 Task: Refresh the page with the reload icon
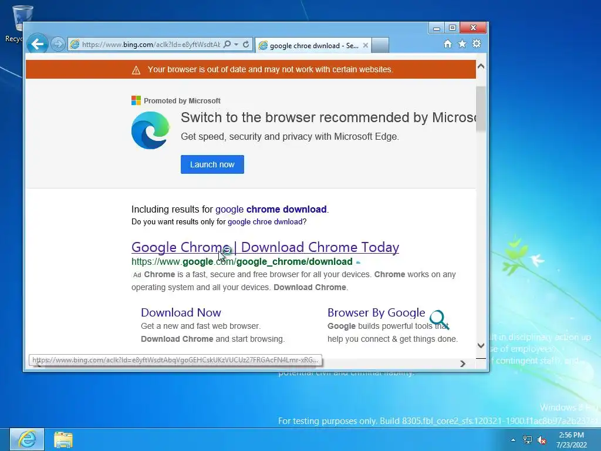click(246, 45)
